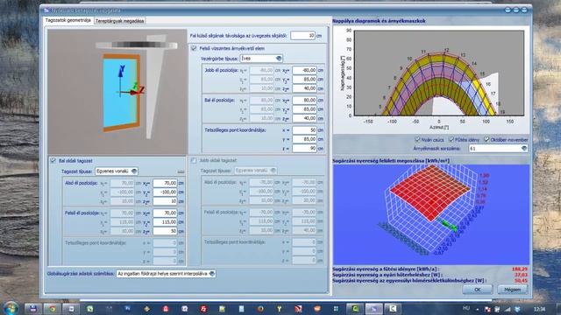Click Bal tagozat Alsó él y2 field -100,00
This screenshot has height=315, width=561.
[165, 192]
